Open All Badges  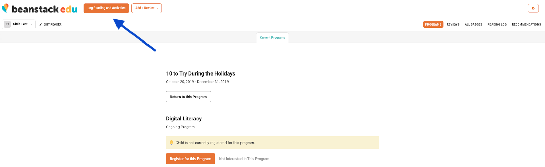tap(473, 24)
